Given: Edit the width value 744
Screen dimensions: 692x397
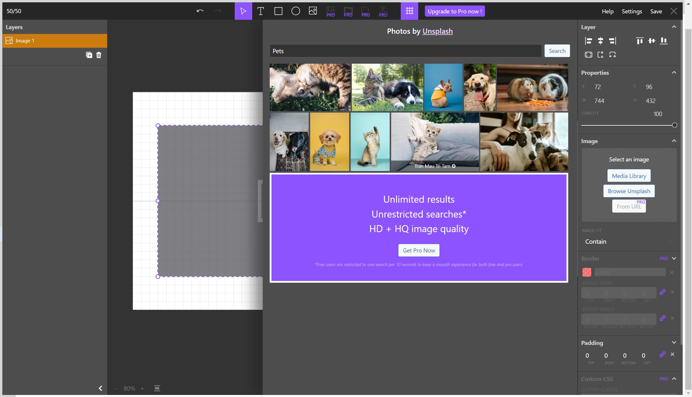Looking at the screenshot, I should [x=599, y=101].
